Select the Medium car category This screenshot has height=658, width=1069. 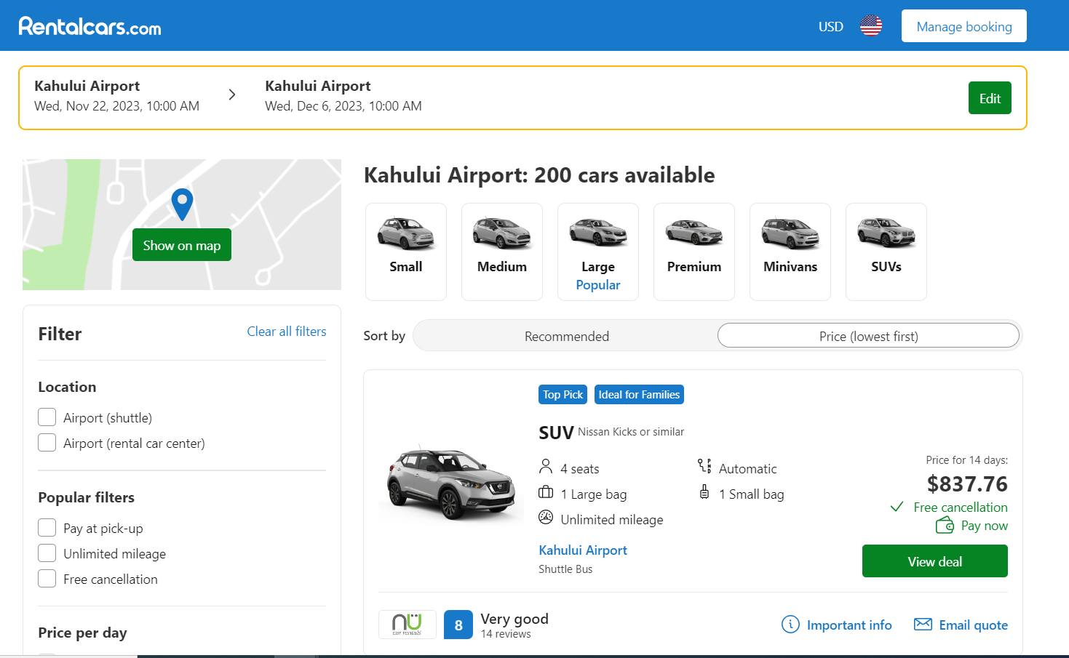502,252
